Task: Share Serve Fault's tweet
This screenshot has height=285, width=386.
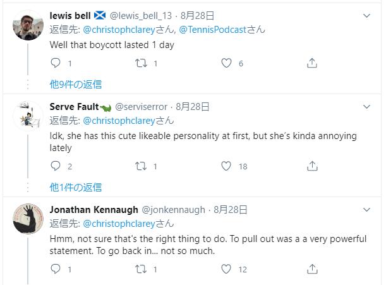Action: coord(311,166)
